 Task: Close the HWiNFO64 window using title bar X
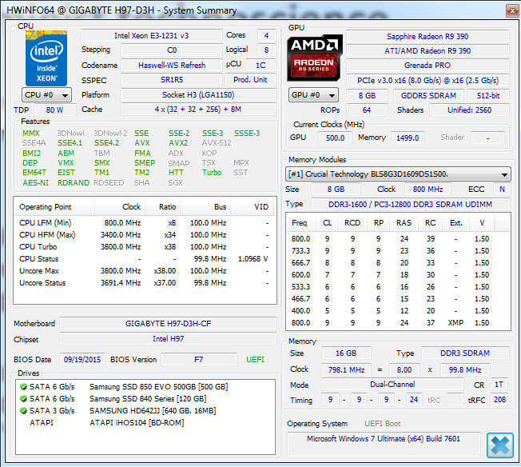(512, 11)
